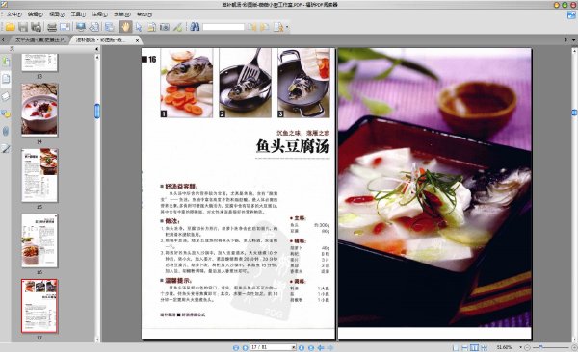
Task: Select the page 14 thumbnail
Action: click(x=39, y=110)
